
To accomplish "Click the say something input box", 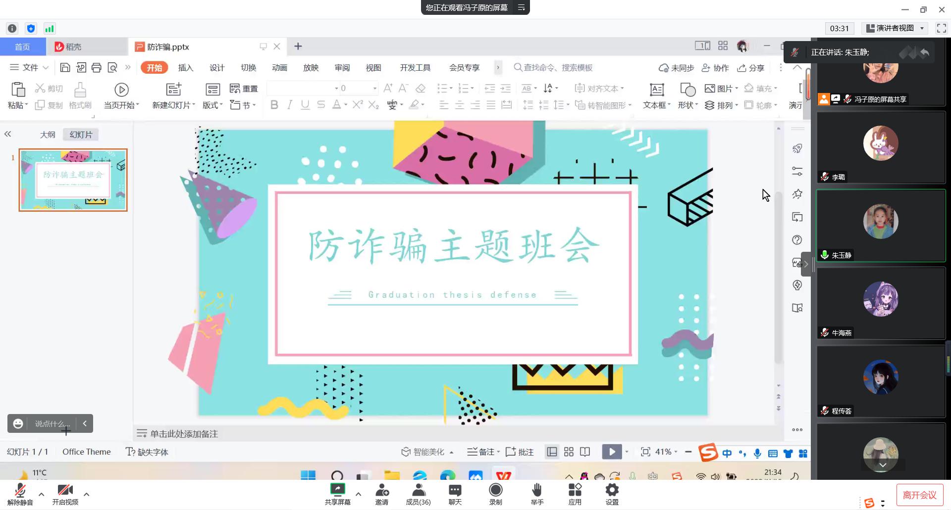I will tap(52, 424).
